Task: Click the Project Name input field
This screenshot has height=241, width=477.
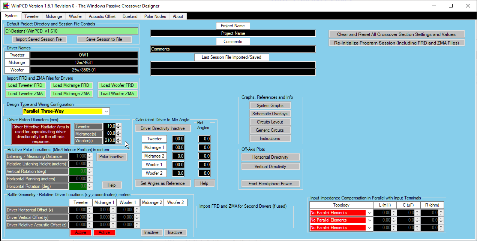Action: (233, 33)
